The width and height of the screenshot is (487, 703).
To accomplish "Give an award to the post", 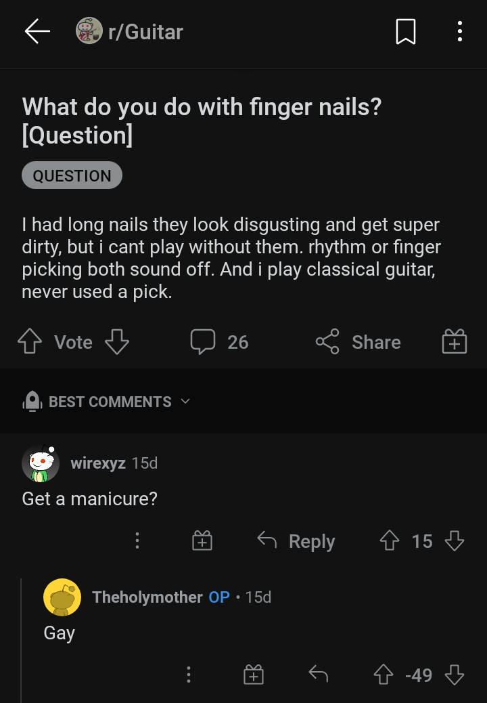I will (454, 342).
